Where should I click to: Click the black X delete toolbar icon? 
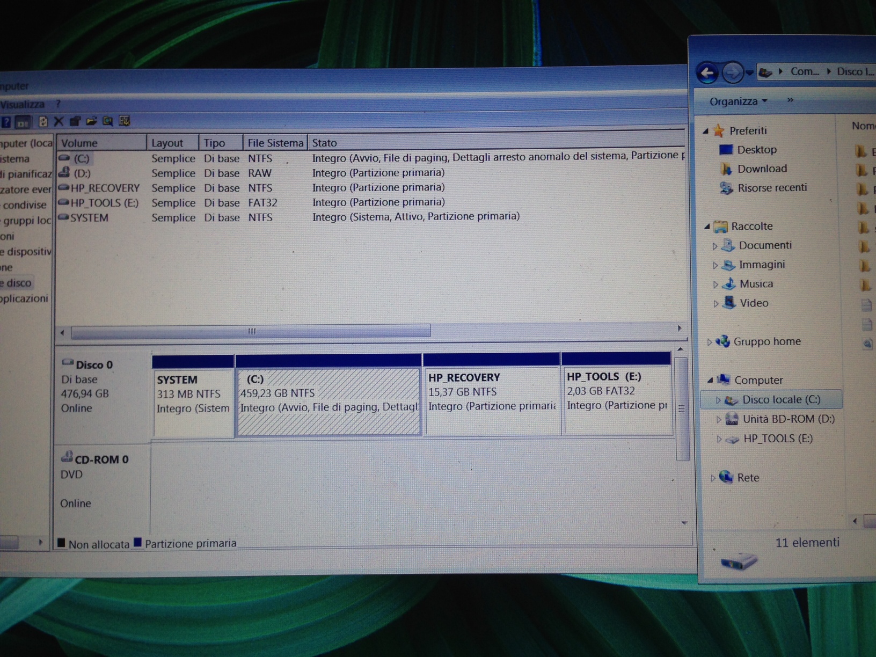coord(59,122)
